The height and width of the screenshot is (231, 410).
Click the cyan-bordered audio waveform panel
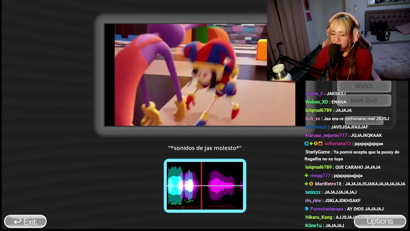[x=205, y=186]
